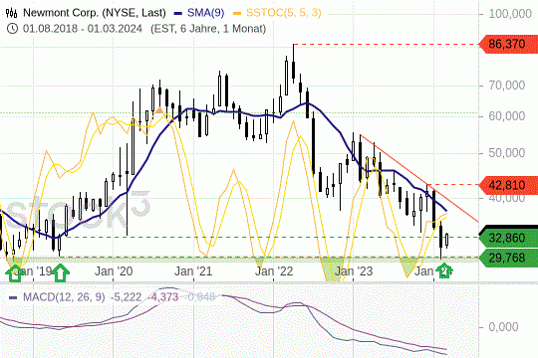538x358 pixels.
Task: Click the second green up arrow before Jan '20
Action: (x=61, y=273)
